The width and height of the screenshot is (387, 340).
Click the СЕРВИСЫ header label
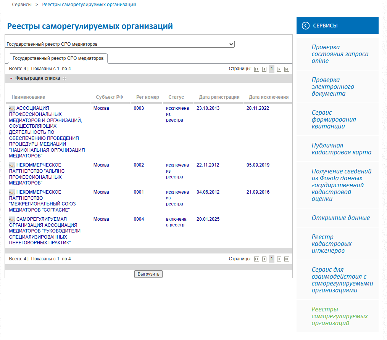click(325, 26)
